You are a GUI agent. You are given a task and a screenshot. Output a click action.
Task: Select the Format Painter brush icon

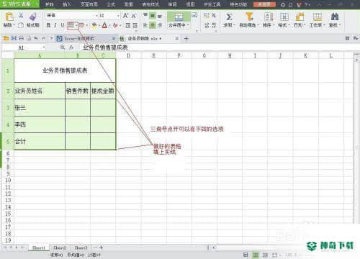point(33,17)
